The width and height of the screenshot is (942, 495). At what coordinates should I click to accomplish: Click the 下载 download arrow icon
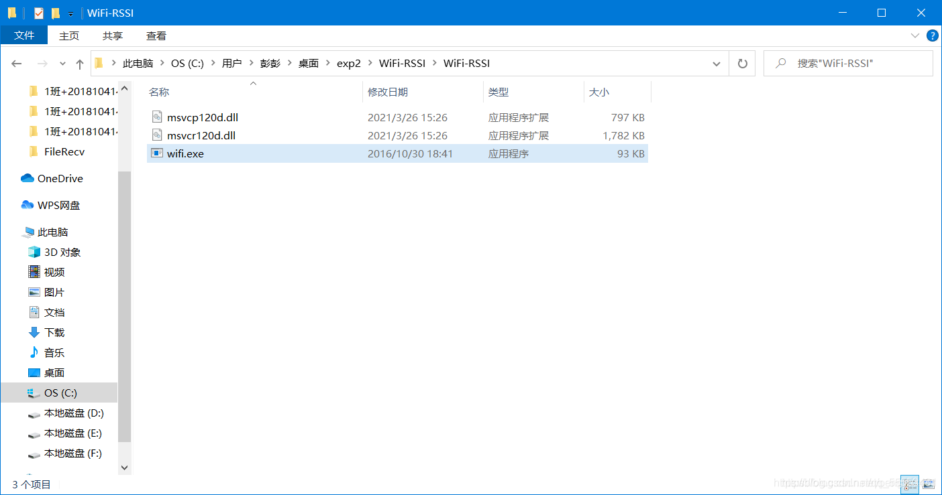click(x=34, y=332)
